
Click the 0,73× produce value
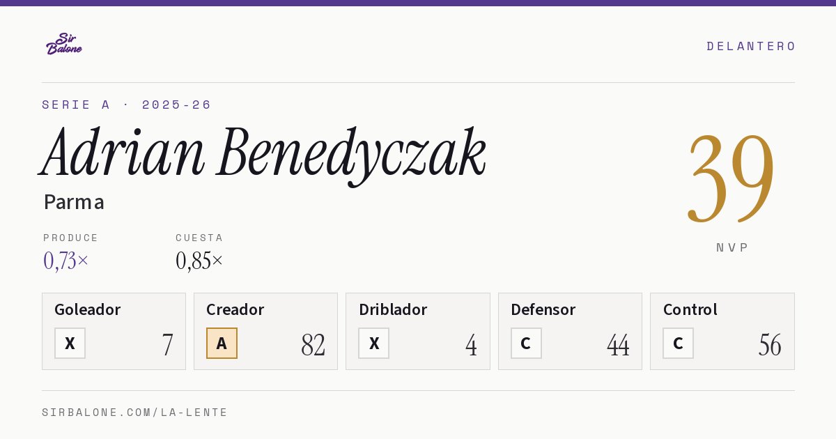coord(66,261)
